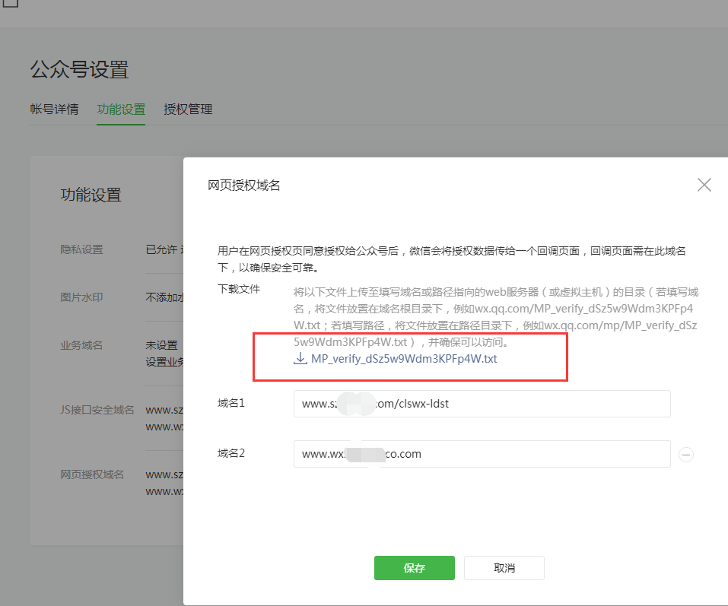The width and height of the screenshot is (728, 606).
Task: Switch to the 帐号详情 tab
Action: click(x=54, y=109)
